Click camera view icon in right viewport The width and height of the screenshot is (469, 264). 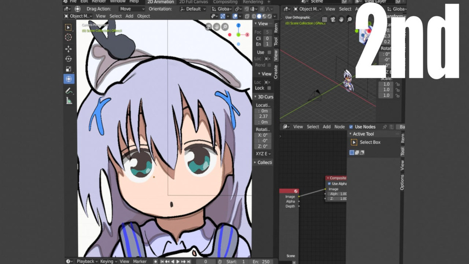[x=333, y=20]
